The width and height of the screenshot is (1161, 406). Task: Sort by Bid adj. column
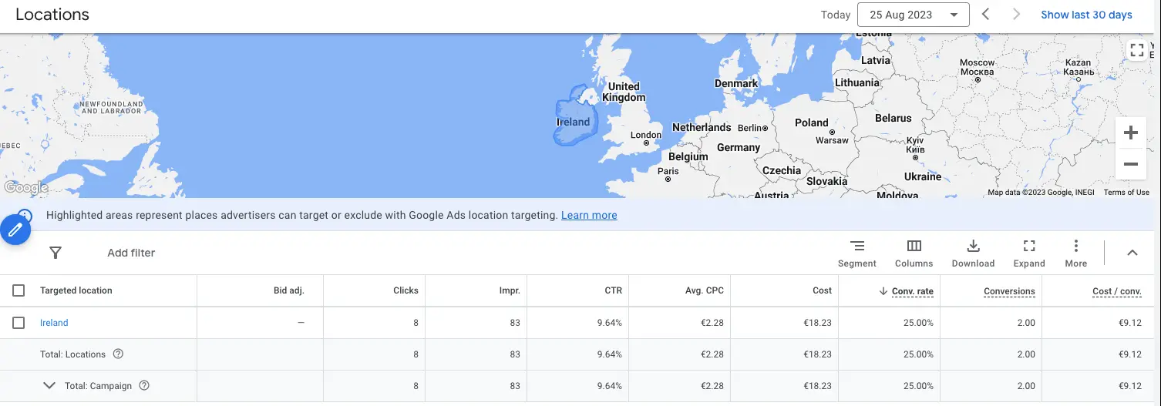click(x=289, y=290)
